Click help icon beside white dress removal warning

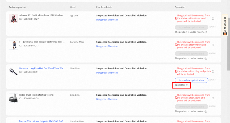[x=213, y=19]
